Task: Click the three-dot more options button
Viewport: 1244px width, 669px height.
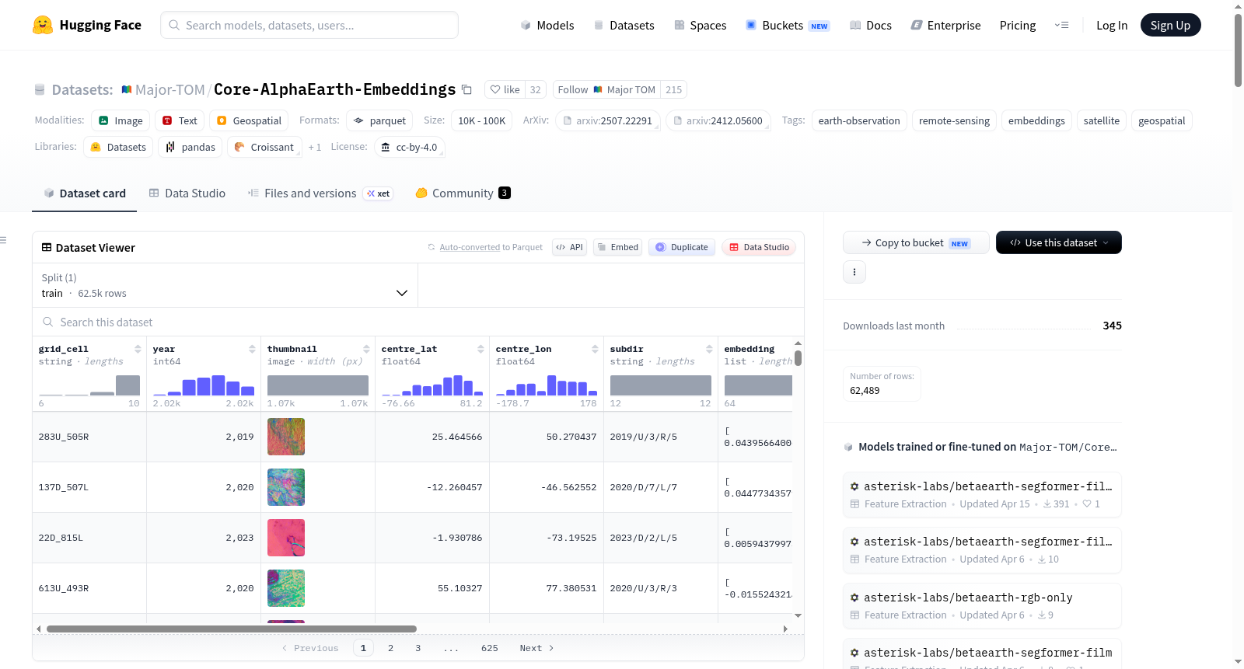Action: coord(854,272)
